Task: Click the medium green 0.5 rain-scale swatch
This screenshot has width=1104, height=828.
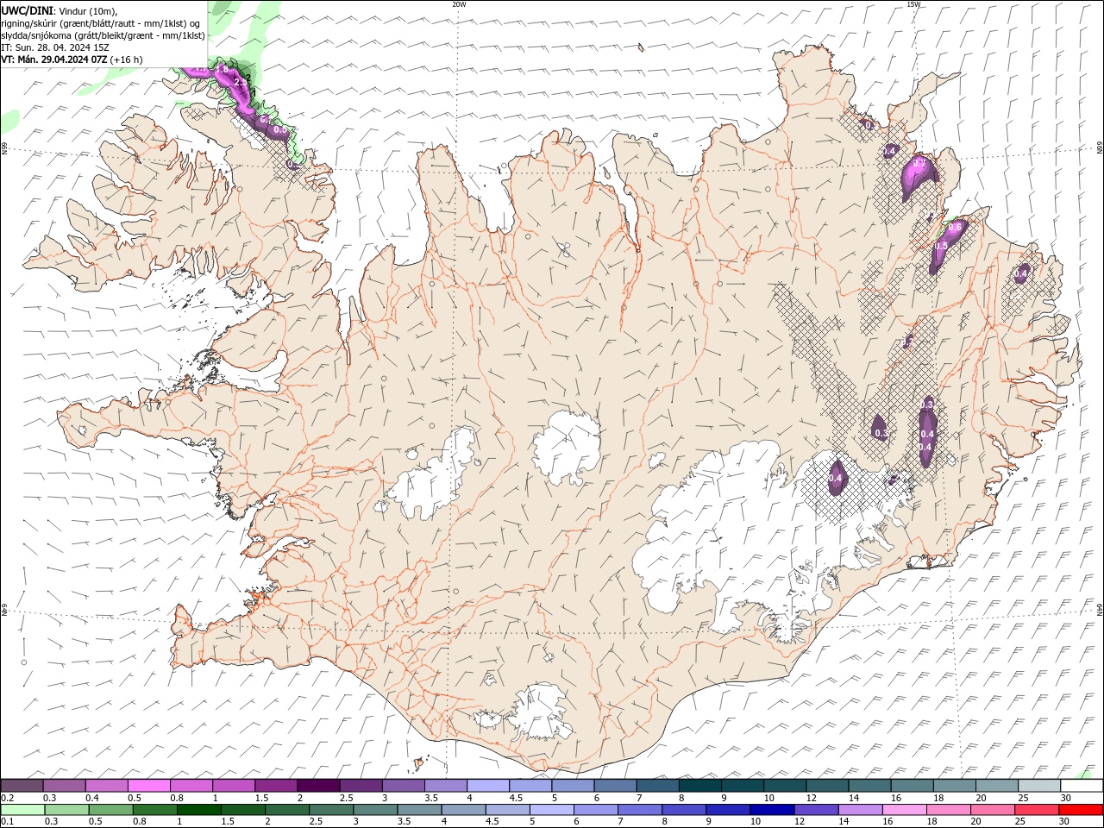Action: tap(110, 810)
